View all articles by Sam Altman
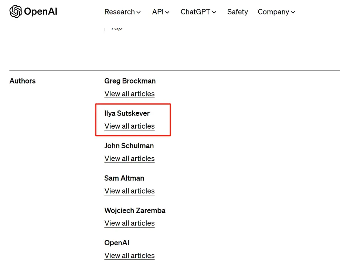 (x=129, y=191)
